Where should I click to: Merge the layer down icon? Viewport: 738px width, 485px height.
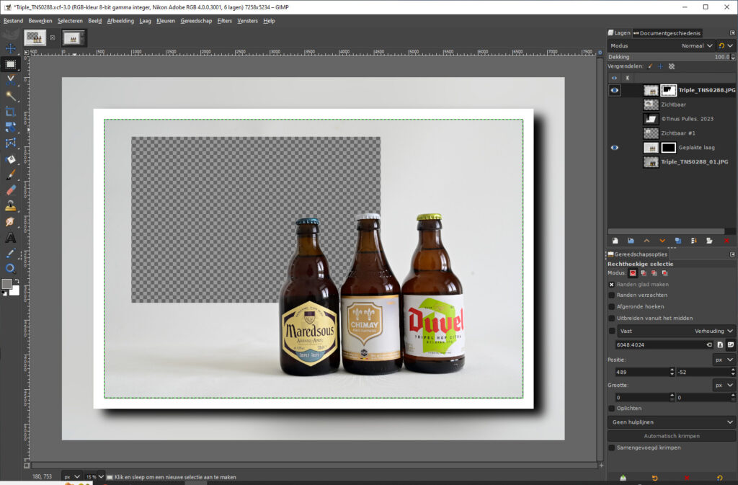tap(694, 241)
